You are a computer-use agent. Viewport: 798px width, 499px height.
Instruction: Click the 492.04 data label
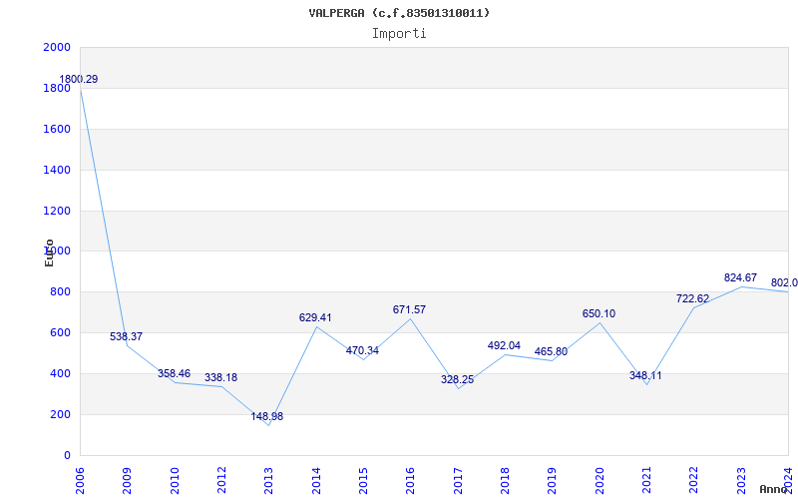coord(505,345)
